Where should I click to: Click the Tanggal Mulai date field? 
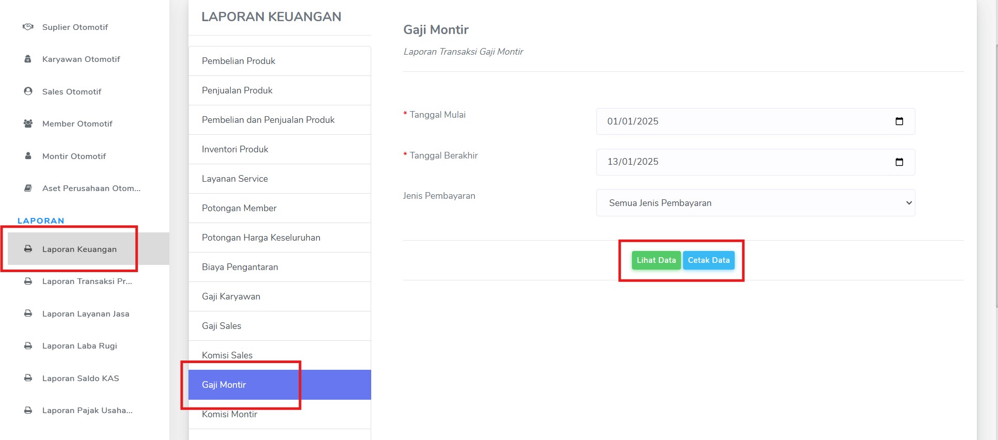(x=755, y=121)
